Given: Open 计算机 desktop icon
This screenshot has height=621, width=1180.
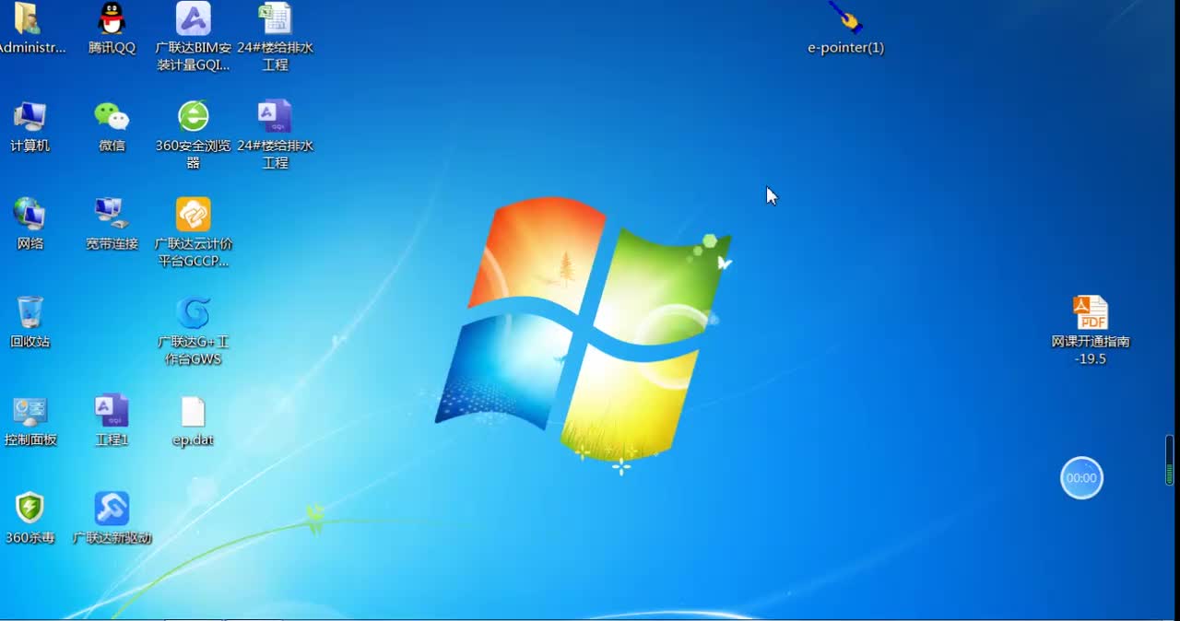Looking at the screenshot, I should pos(29,116).
